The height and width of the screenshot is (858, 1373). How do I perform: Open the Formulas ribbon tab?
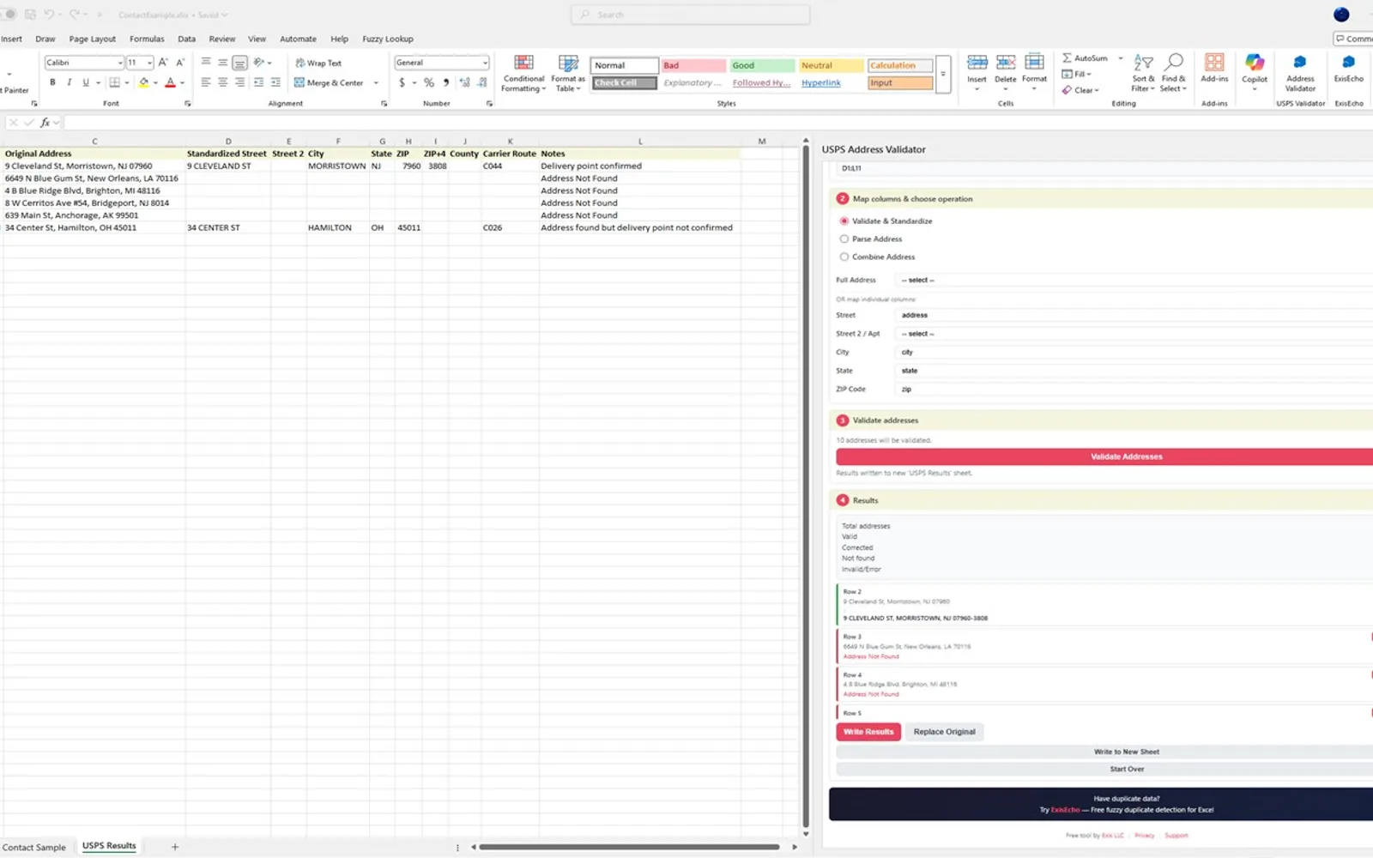pyautogui.click(x=147, y=39)
